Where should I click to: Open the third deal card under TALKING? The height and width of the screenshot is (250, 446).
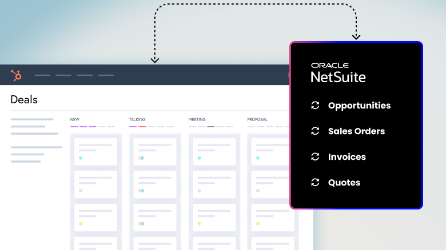click(155, 217)
